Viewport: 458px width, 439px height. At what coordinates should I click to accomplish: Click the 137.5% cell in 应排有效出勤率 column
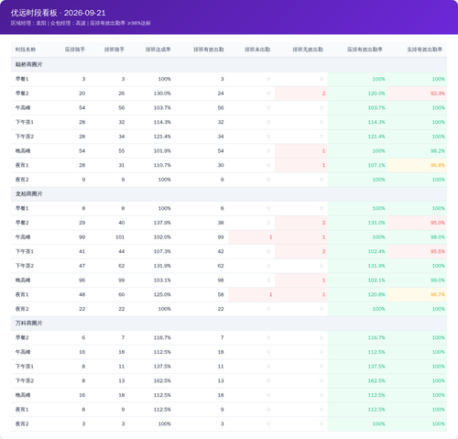tap(358, 367)
